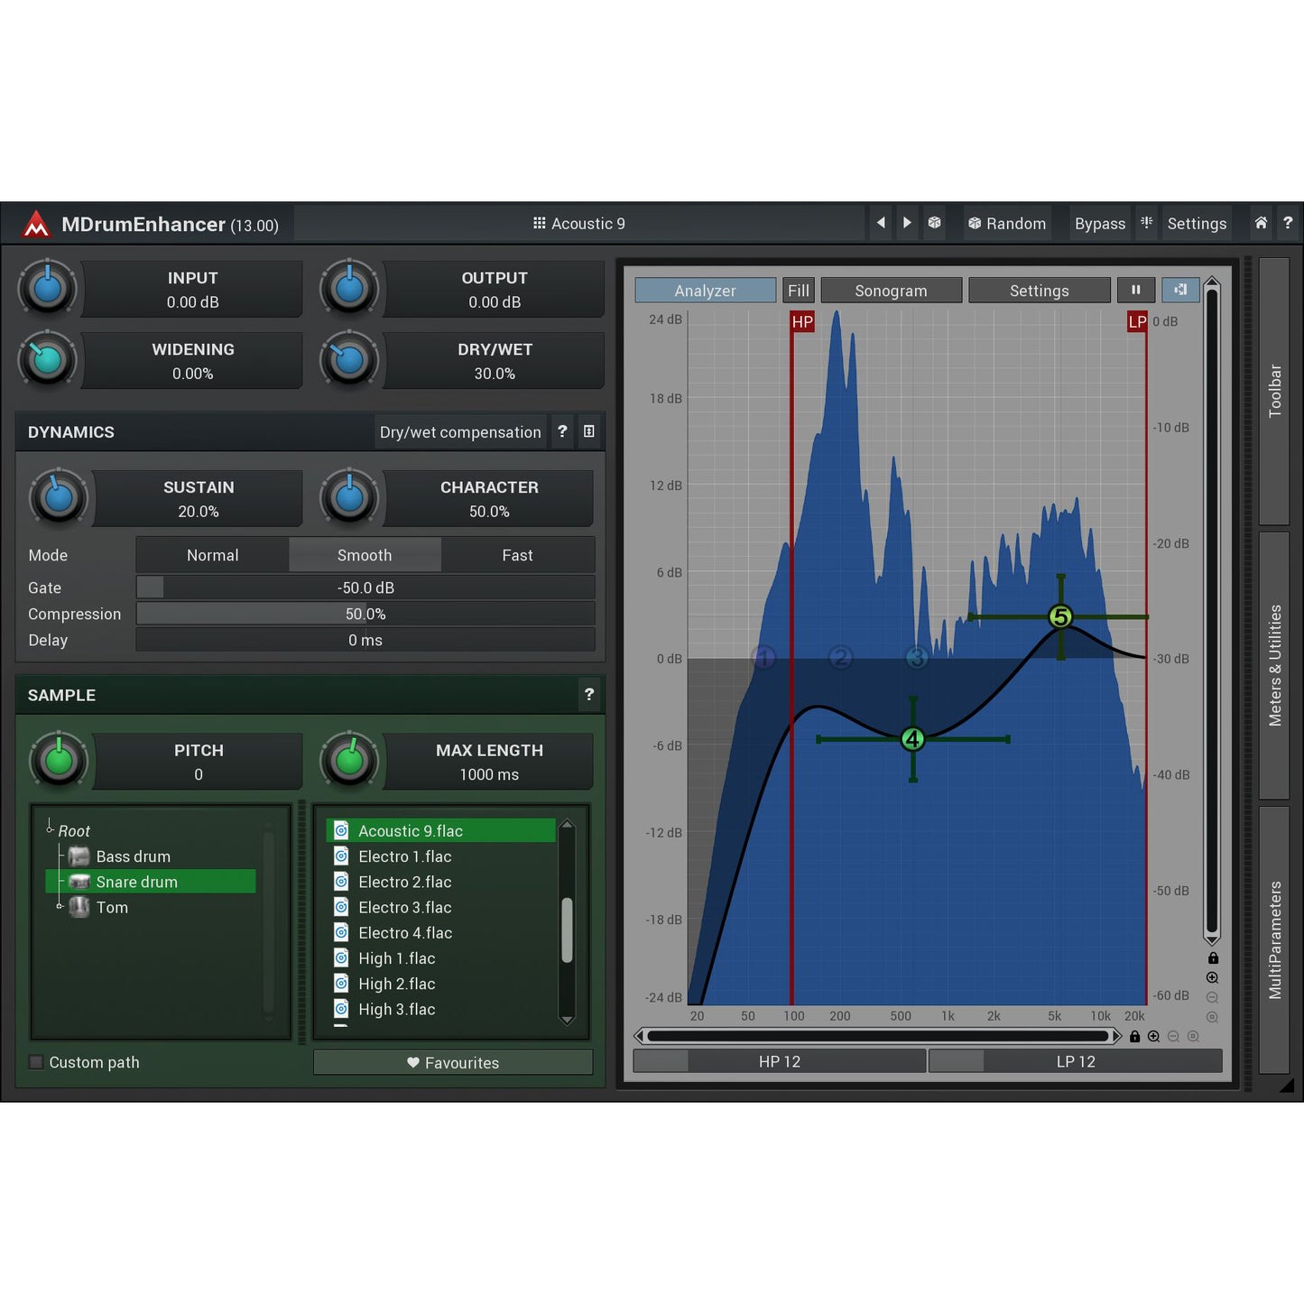The width and height of the screenshot is (1304, 1304).
Task: Switch to the Sonogram tab
Action: (891, 290)
